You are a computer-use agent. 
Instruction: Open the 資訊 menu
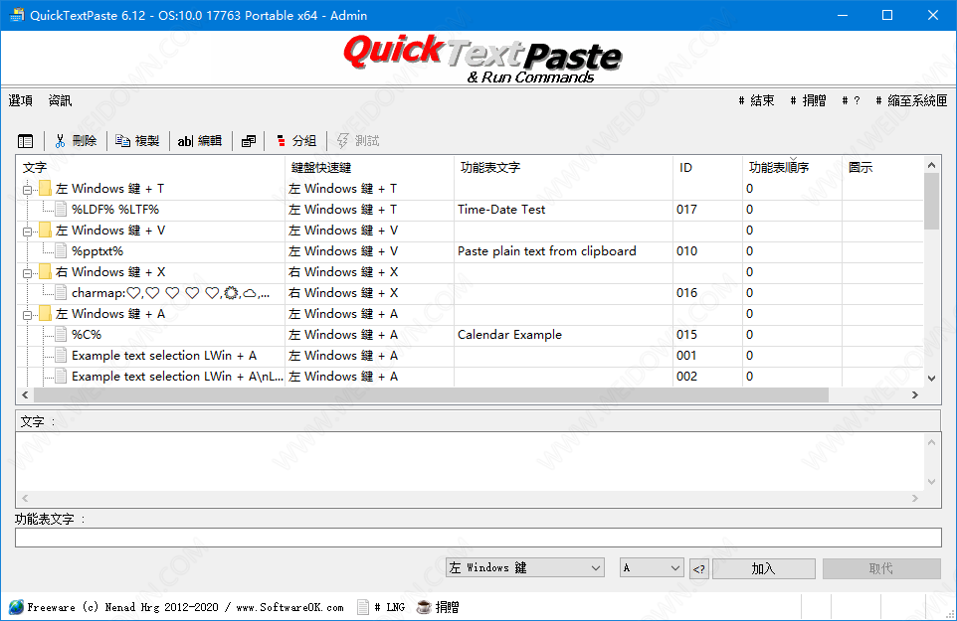(x=61, y=100)
